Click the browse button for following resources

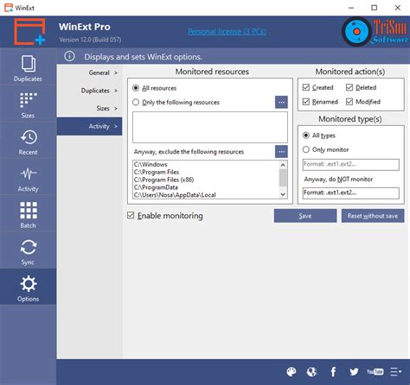[281, 102]
